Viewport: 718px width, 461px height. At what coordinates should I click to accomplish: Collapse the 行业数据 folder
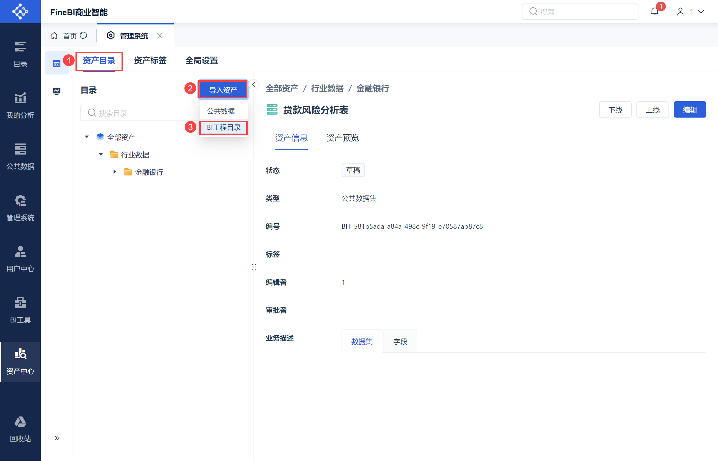point(101,154)
